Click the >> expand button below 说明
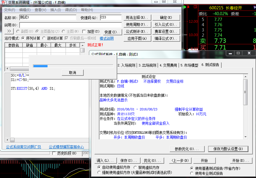This screenshot has width=256, height=178. coord(9,31)
